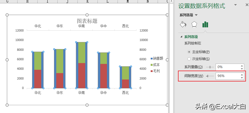Screen dimensions: 249x113
Task: Click the 系列重叠 slider
Action: 210,67
